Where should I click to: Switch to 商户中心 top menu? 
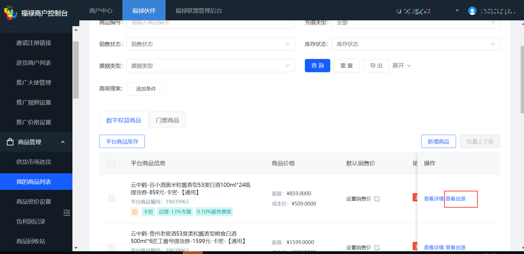pos(101,10)
